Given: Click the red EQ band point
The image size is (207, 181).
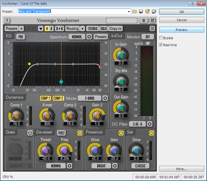Looking at the screenshot, I should click(x=100, y=65).
